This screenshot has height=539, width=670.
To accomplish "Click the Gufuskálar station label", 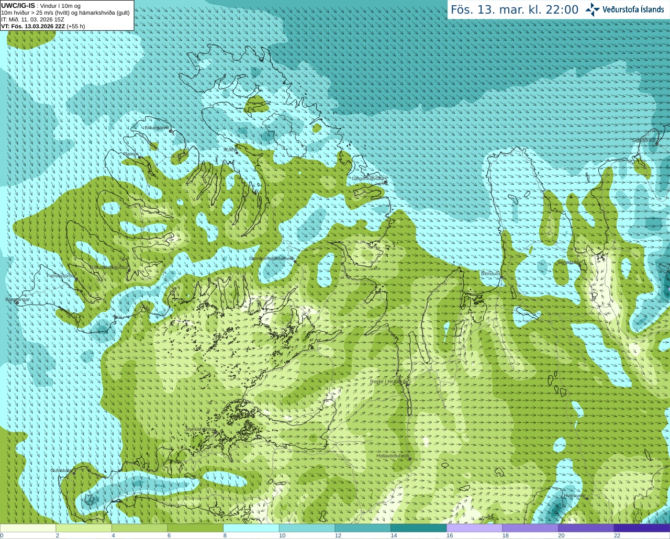I will pyautogui.click(x=61, y=470).
